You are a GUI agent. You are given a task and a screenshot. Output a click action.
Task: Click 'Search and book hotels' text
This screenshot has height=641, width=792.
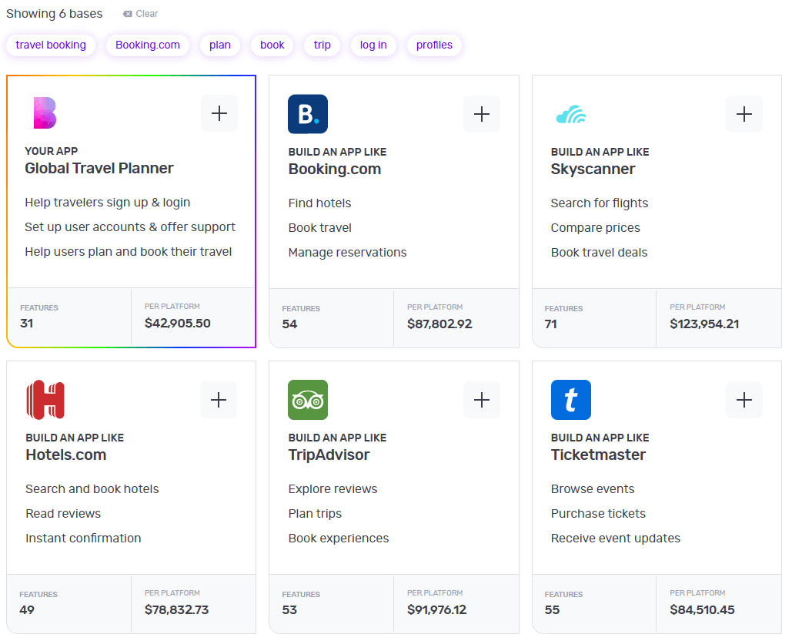[x=92, y=488]
